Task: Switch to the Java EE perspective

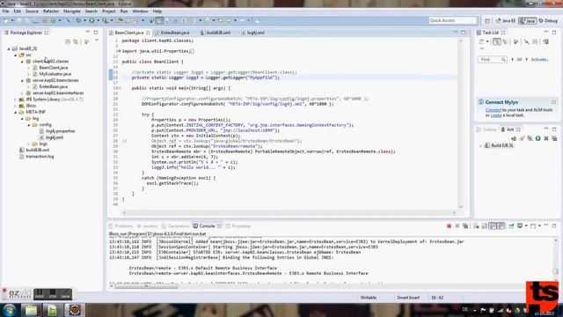Action: [505, 21]
